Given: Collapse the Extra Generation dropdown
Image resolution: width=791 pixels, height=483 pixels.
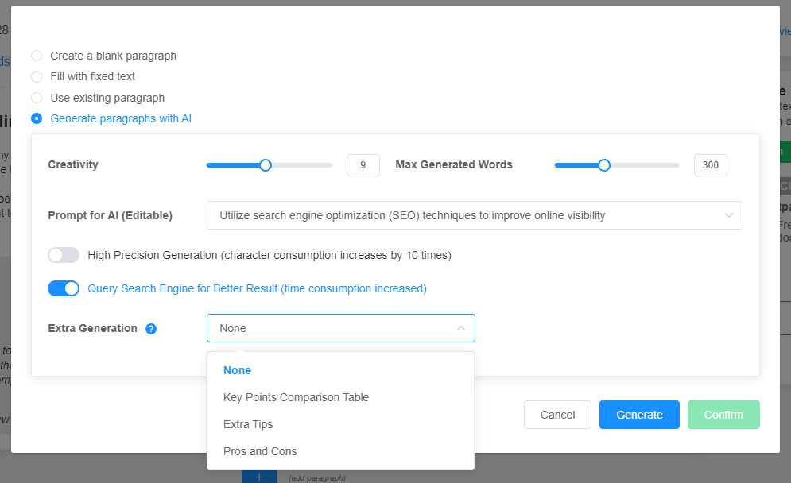Looking at the screenshot, I should 341,328.
